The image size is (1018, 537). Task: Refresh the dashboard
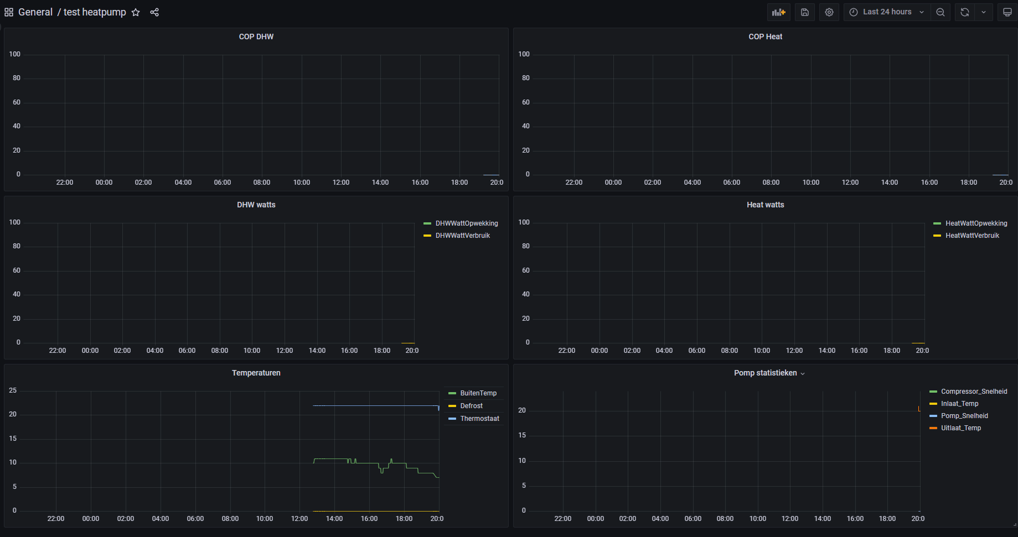click(965, 12)
